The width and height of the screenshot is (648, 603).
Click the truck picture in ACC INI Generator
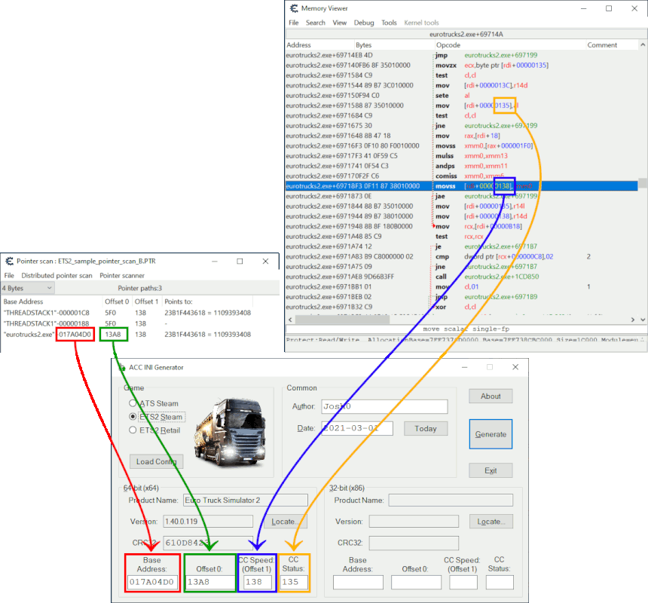coord(230,432)
